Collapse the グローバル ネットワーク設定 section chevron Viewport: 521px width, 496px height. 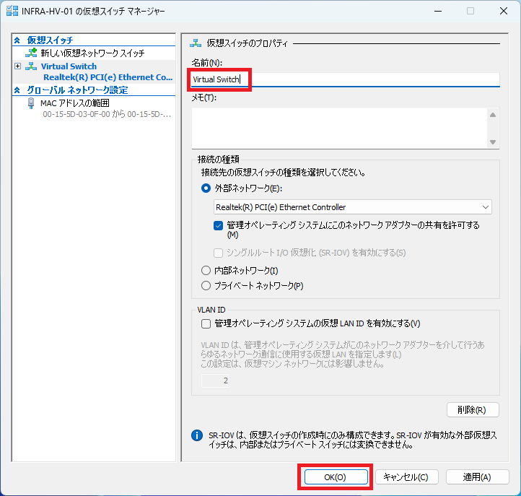point(17,90)
